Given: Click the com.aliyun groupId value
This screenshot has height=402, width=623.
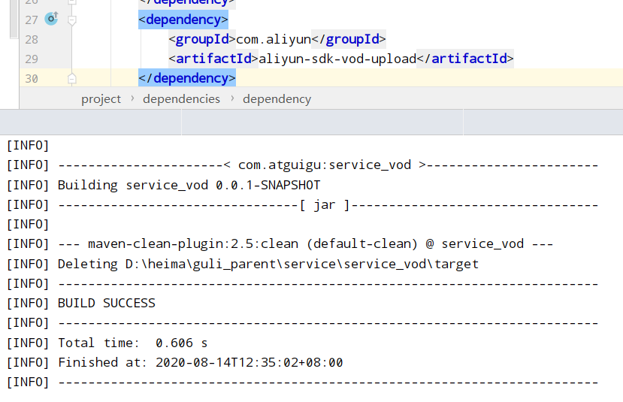Looking at the screenshot, I should click(274, 39).
